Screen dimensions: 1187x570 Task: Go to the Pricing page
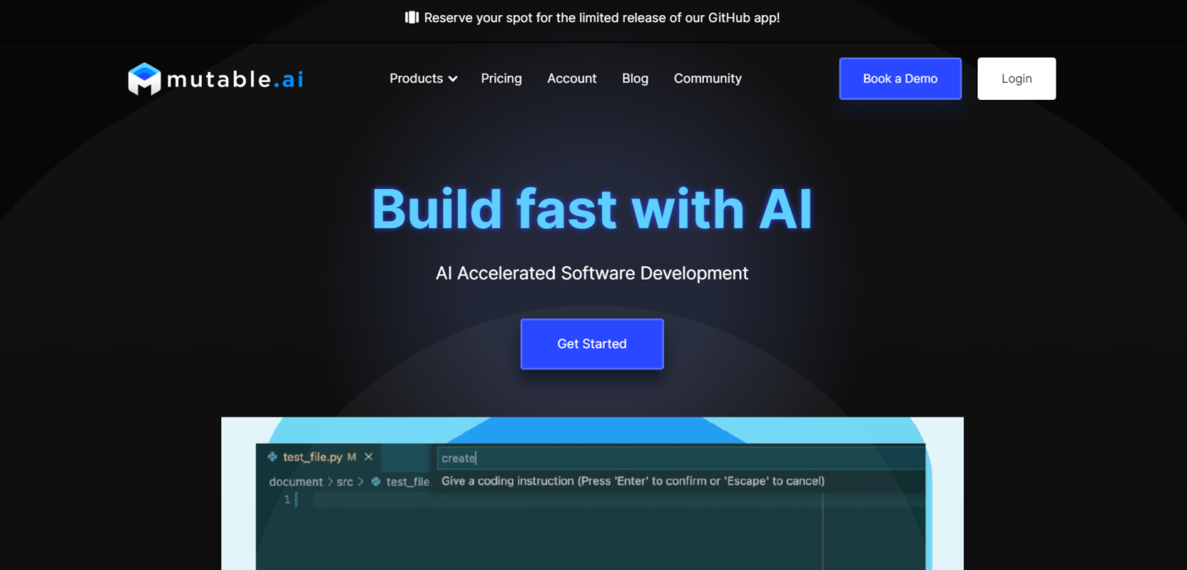[501, 79]
